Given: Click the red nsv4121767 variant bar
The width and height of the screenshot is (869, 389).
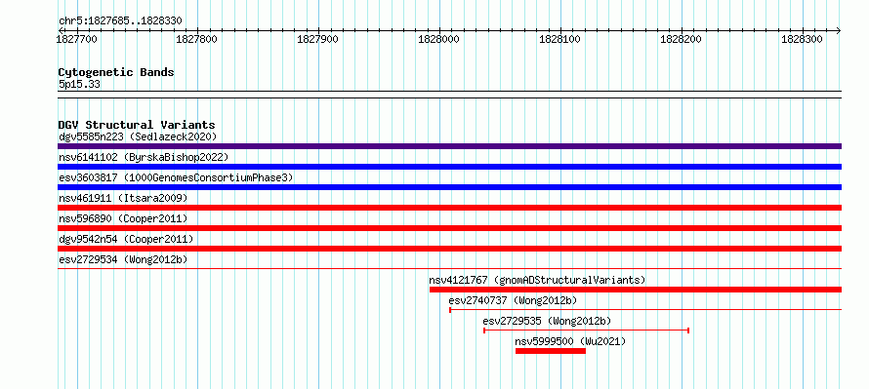Looking at the screenshot, I should pos(636,290).
